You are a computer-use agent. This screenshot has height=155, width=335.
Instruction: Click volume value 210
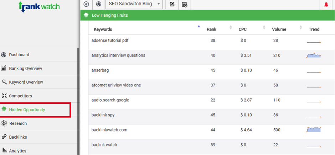click(277, 55)
